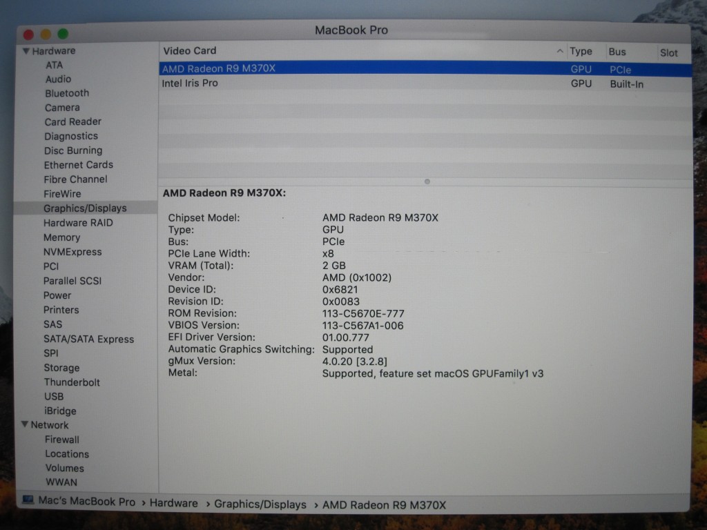This screenshot has height=530, width=707.
Task: Click Hardware in the path bar
Action: [173, 503]
